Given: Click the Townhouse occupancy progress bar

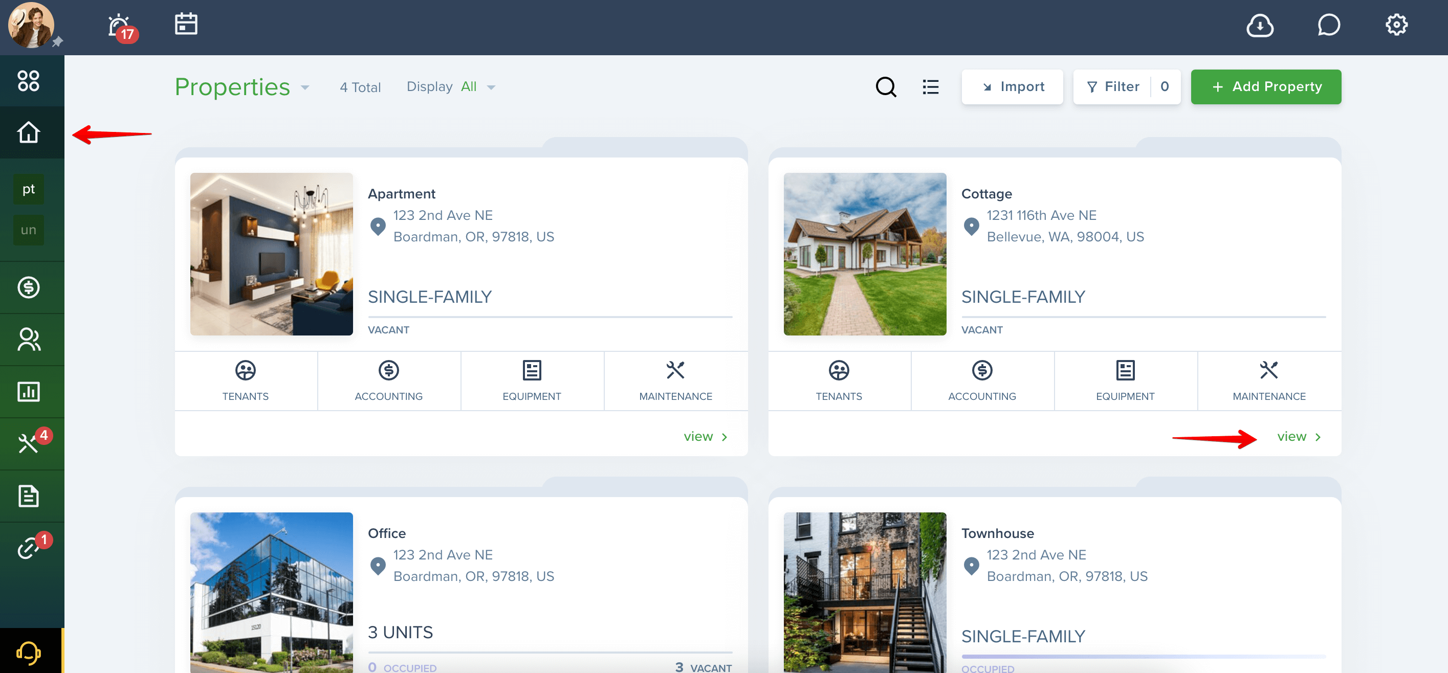Looking at the screenshot, I should pos(1144,656).
